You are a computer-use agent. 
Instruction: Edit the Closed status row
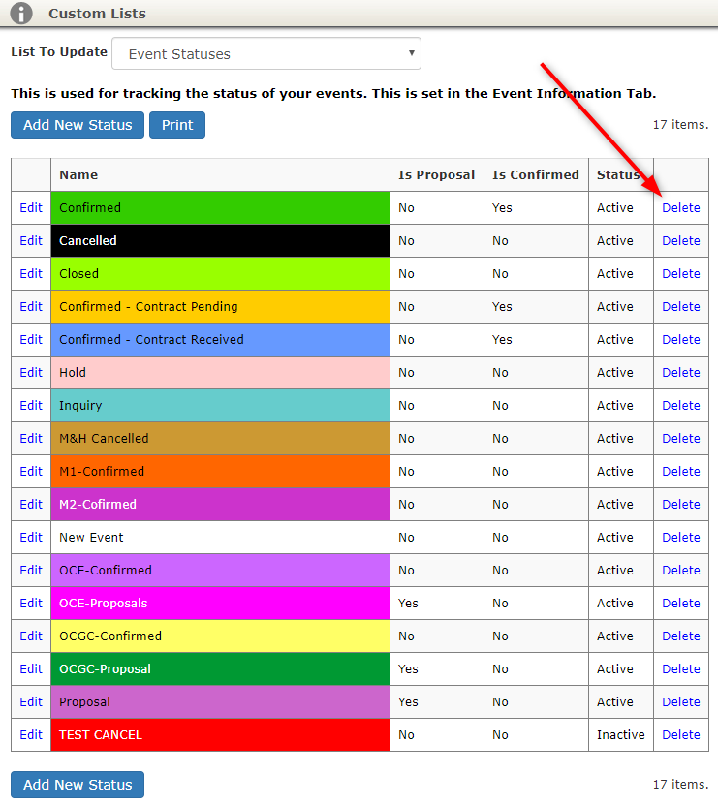point(31,274)
